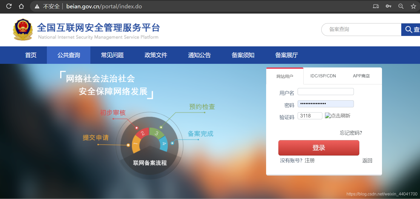
Task: Switch to the IDC/ISP/CDN login tab
Action: pos(323,76)
